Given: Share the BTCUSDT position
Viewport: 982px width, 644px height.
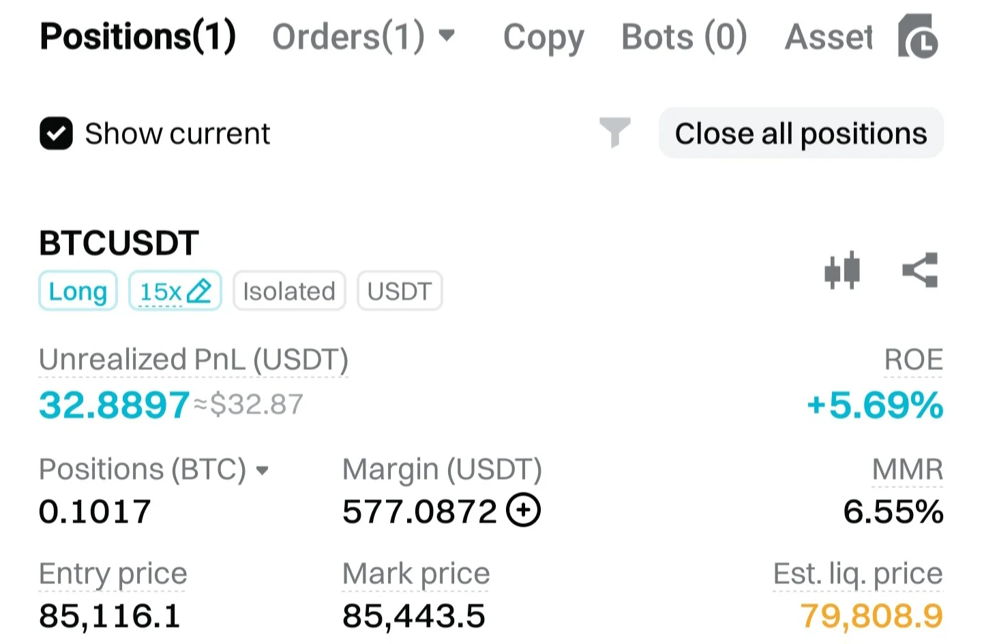Looking at the screenshot, I should pyautogui.click(x=920, y=271).
